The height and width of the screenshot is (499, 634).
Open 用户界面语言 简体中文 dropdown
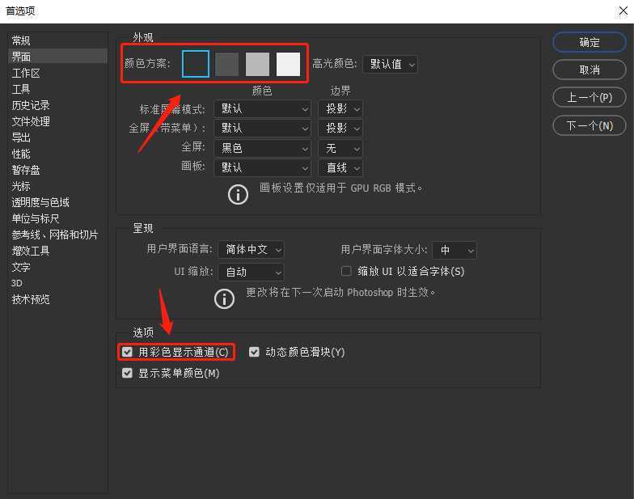coord(251,249)
